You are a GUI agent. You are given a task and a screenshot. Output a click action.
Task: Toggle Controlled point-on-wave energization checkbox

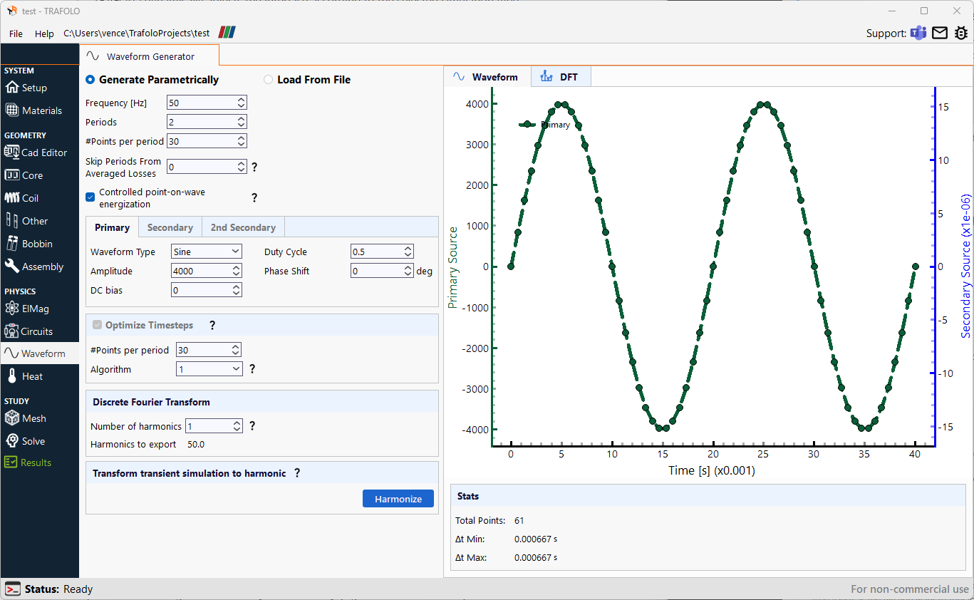click(90, 197)
